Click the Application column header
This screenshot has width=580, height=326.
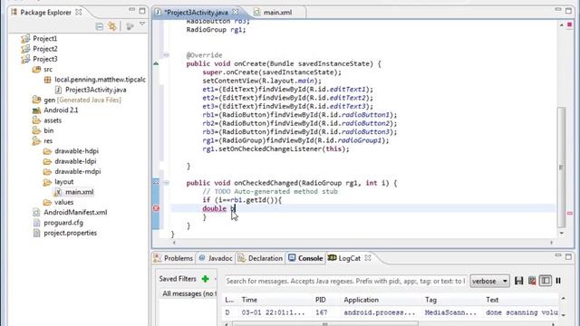coord(361,300)
